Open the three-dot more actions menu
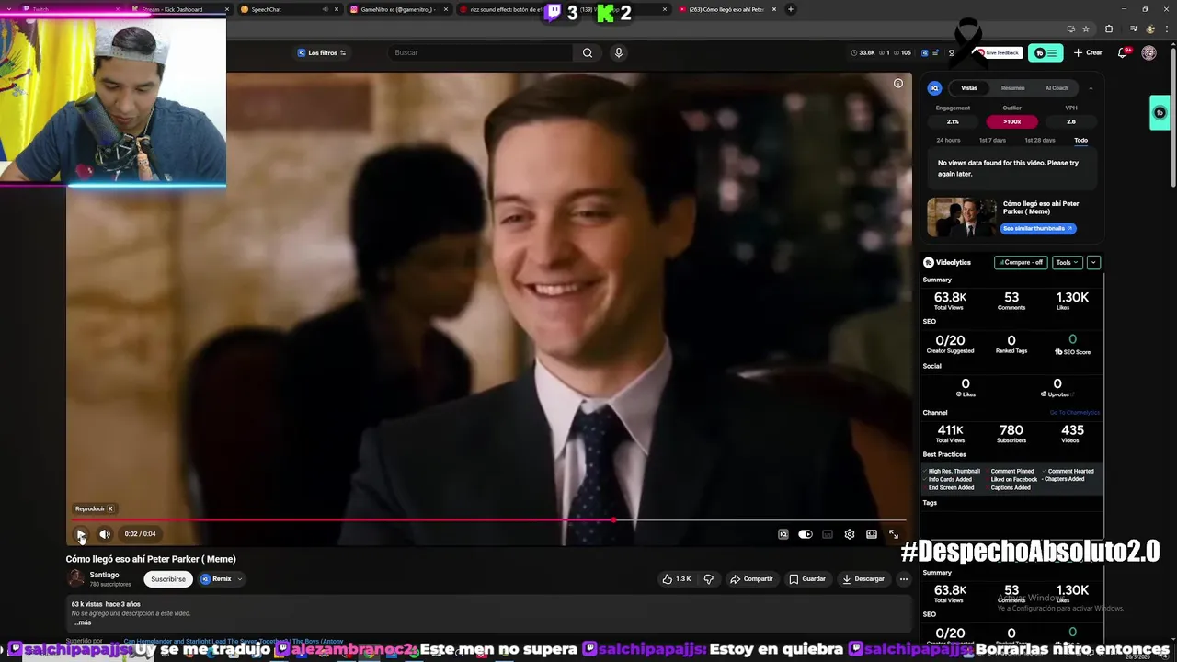This screenshot has height=662, width=1177. pos(904,579)
